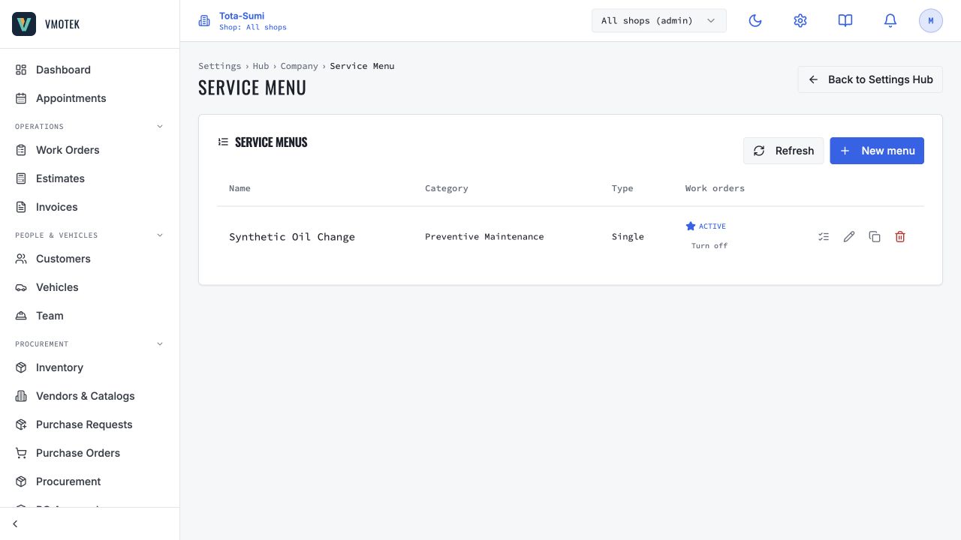Click the Company breadcrumb
This screenshot has height=540, width=961.
300,66
